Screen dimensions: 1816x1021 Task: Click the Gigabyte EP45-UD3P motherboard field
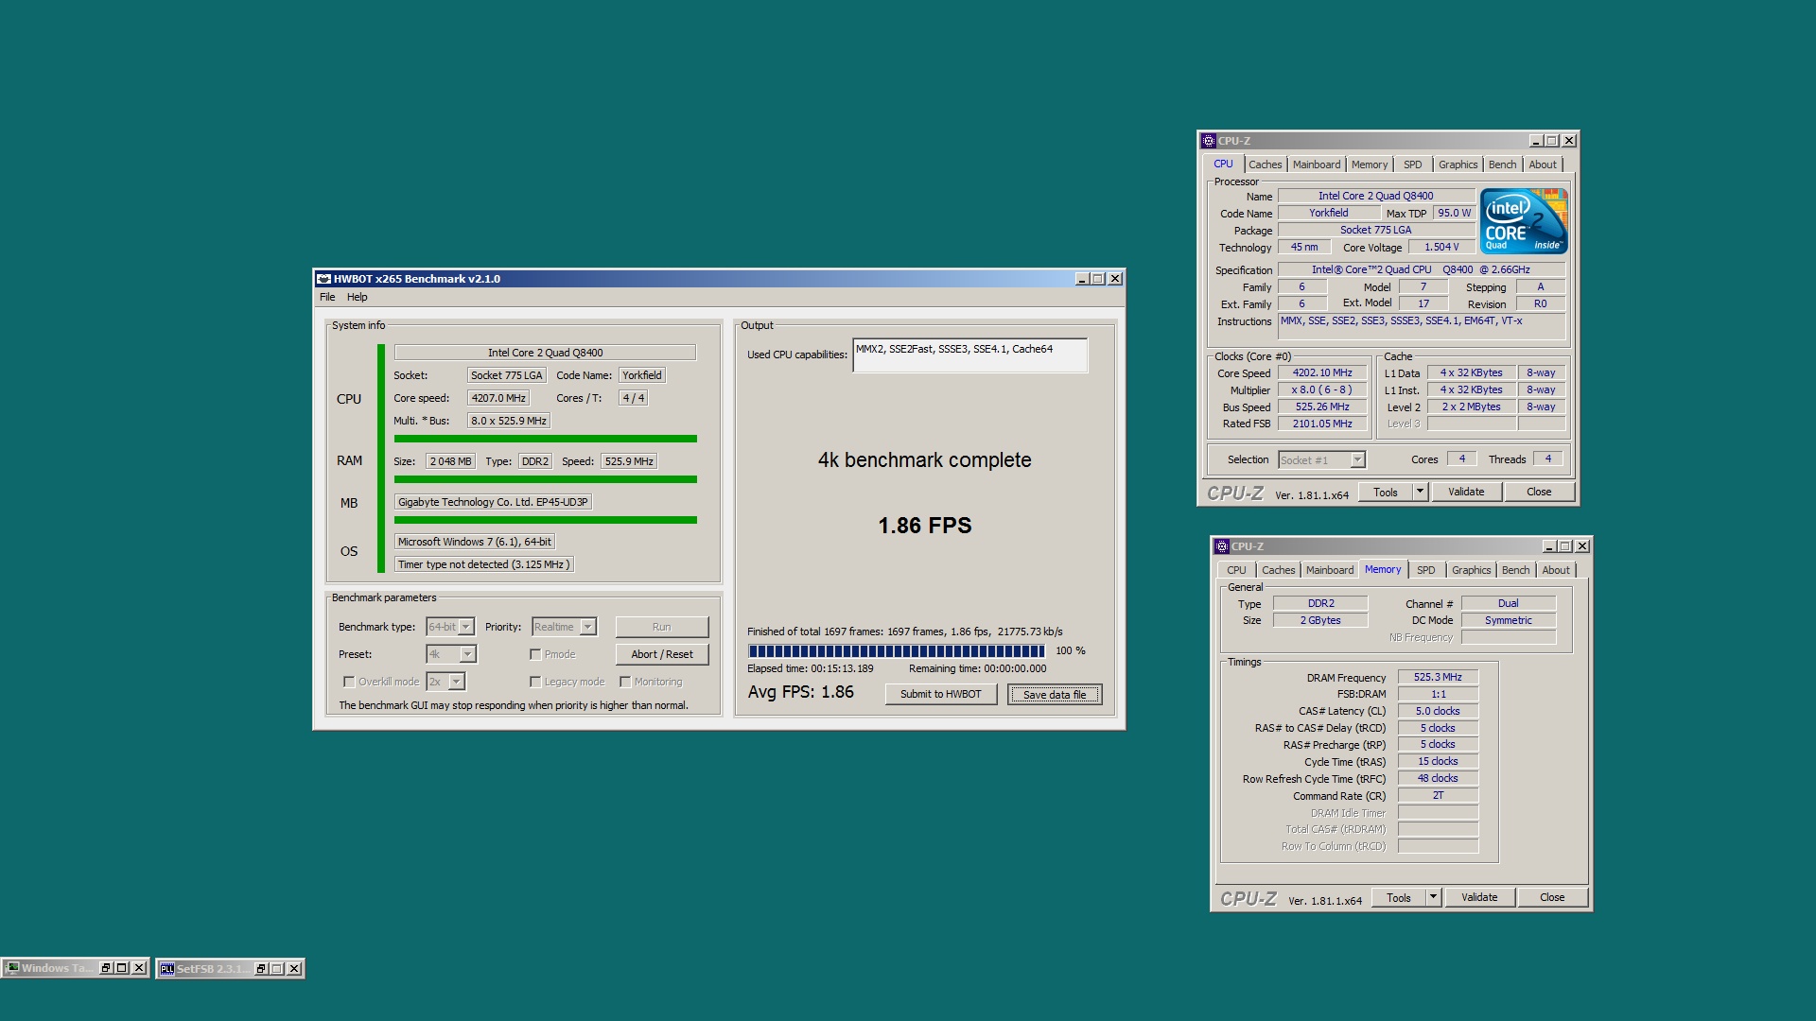(493, 502)
